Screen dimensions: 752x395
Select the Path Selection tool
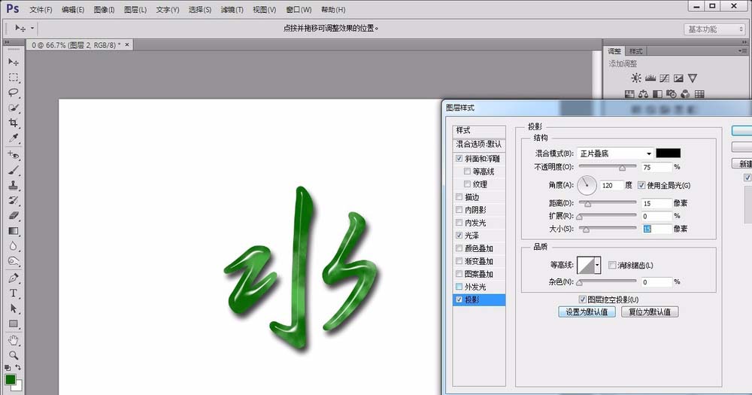tap(14, 308)
